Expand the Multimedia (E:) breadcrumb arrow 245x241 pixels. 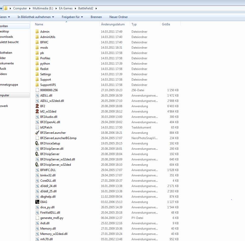click(56, 8)
